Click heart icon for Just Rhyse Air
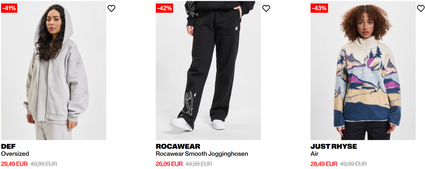Screen dimensions: 425x169 [421, 8]
